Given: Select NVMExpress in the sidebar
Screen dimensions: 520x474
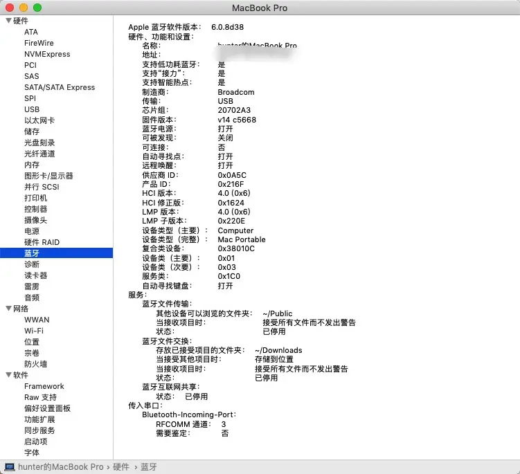Looking at the screenshot, I should point(47,54).
